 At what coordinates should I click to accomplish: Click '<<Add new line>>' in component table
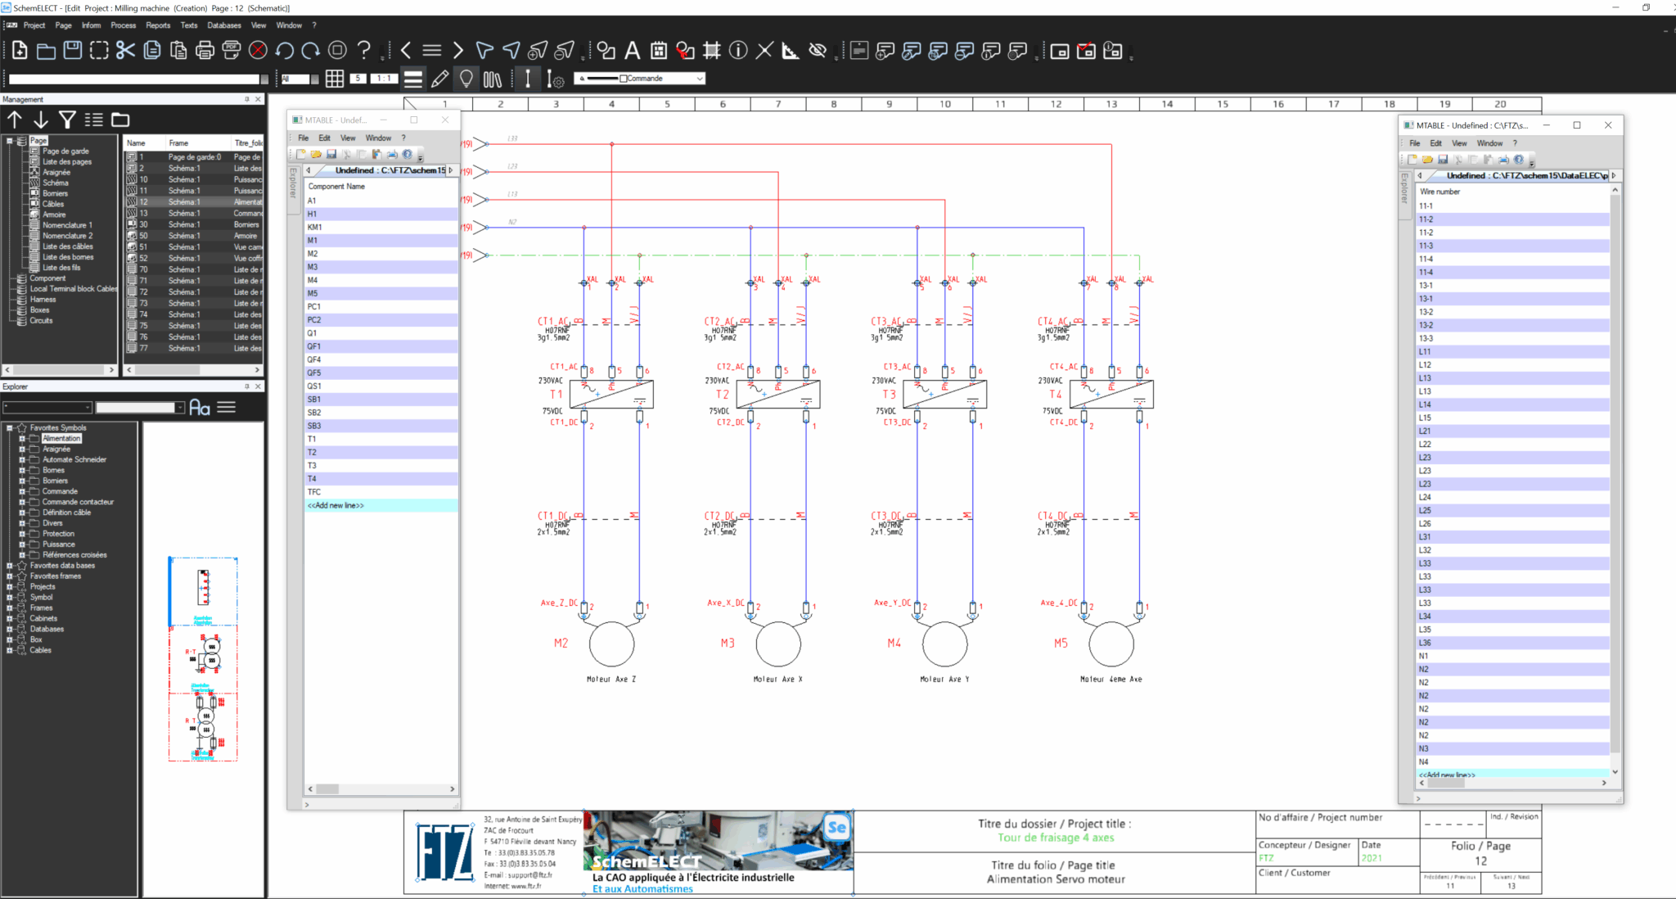336,506
